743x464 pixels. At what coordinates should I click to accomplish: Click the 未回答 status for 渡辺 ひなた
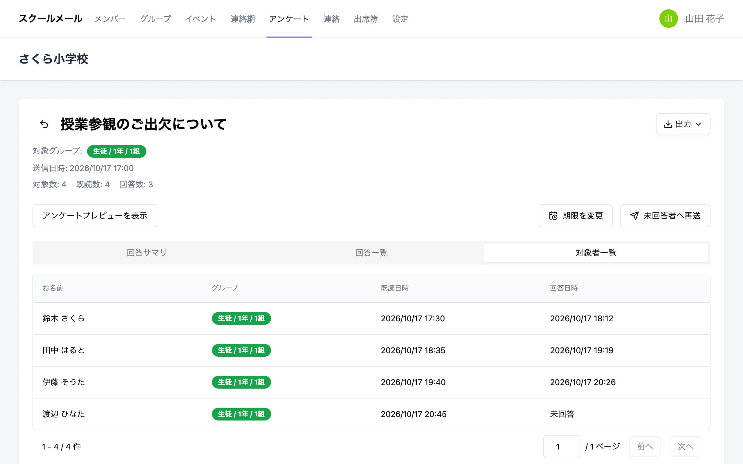(562, 414)
